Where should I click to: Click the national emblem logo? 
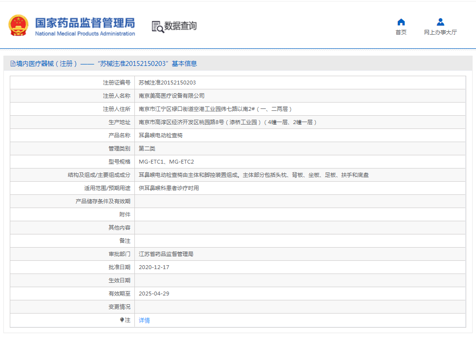[x=18, y=25]
